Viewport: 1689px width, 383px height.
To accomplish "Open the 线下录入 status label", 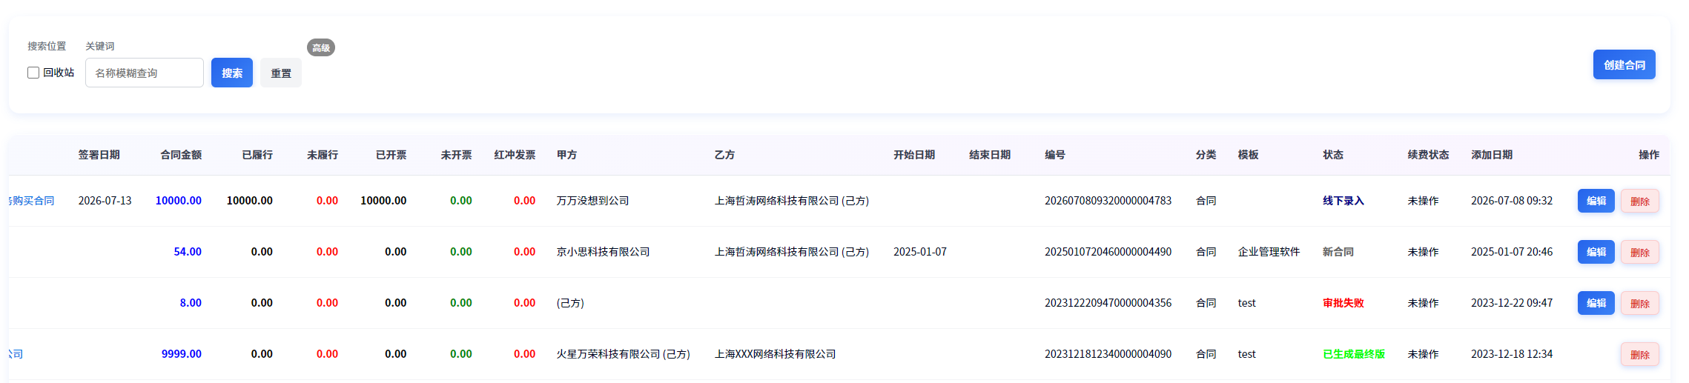I will [1343, 201].
